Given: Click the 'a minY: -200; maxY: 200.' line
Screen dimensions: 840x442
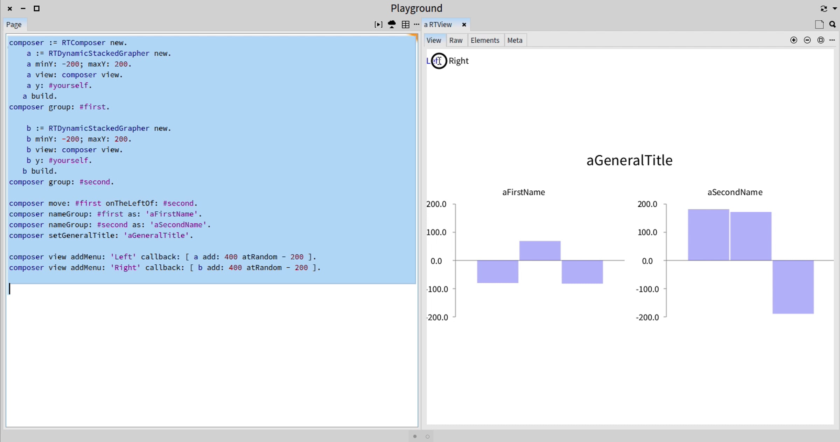Looking at the screenshot, I should point(79,64).
